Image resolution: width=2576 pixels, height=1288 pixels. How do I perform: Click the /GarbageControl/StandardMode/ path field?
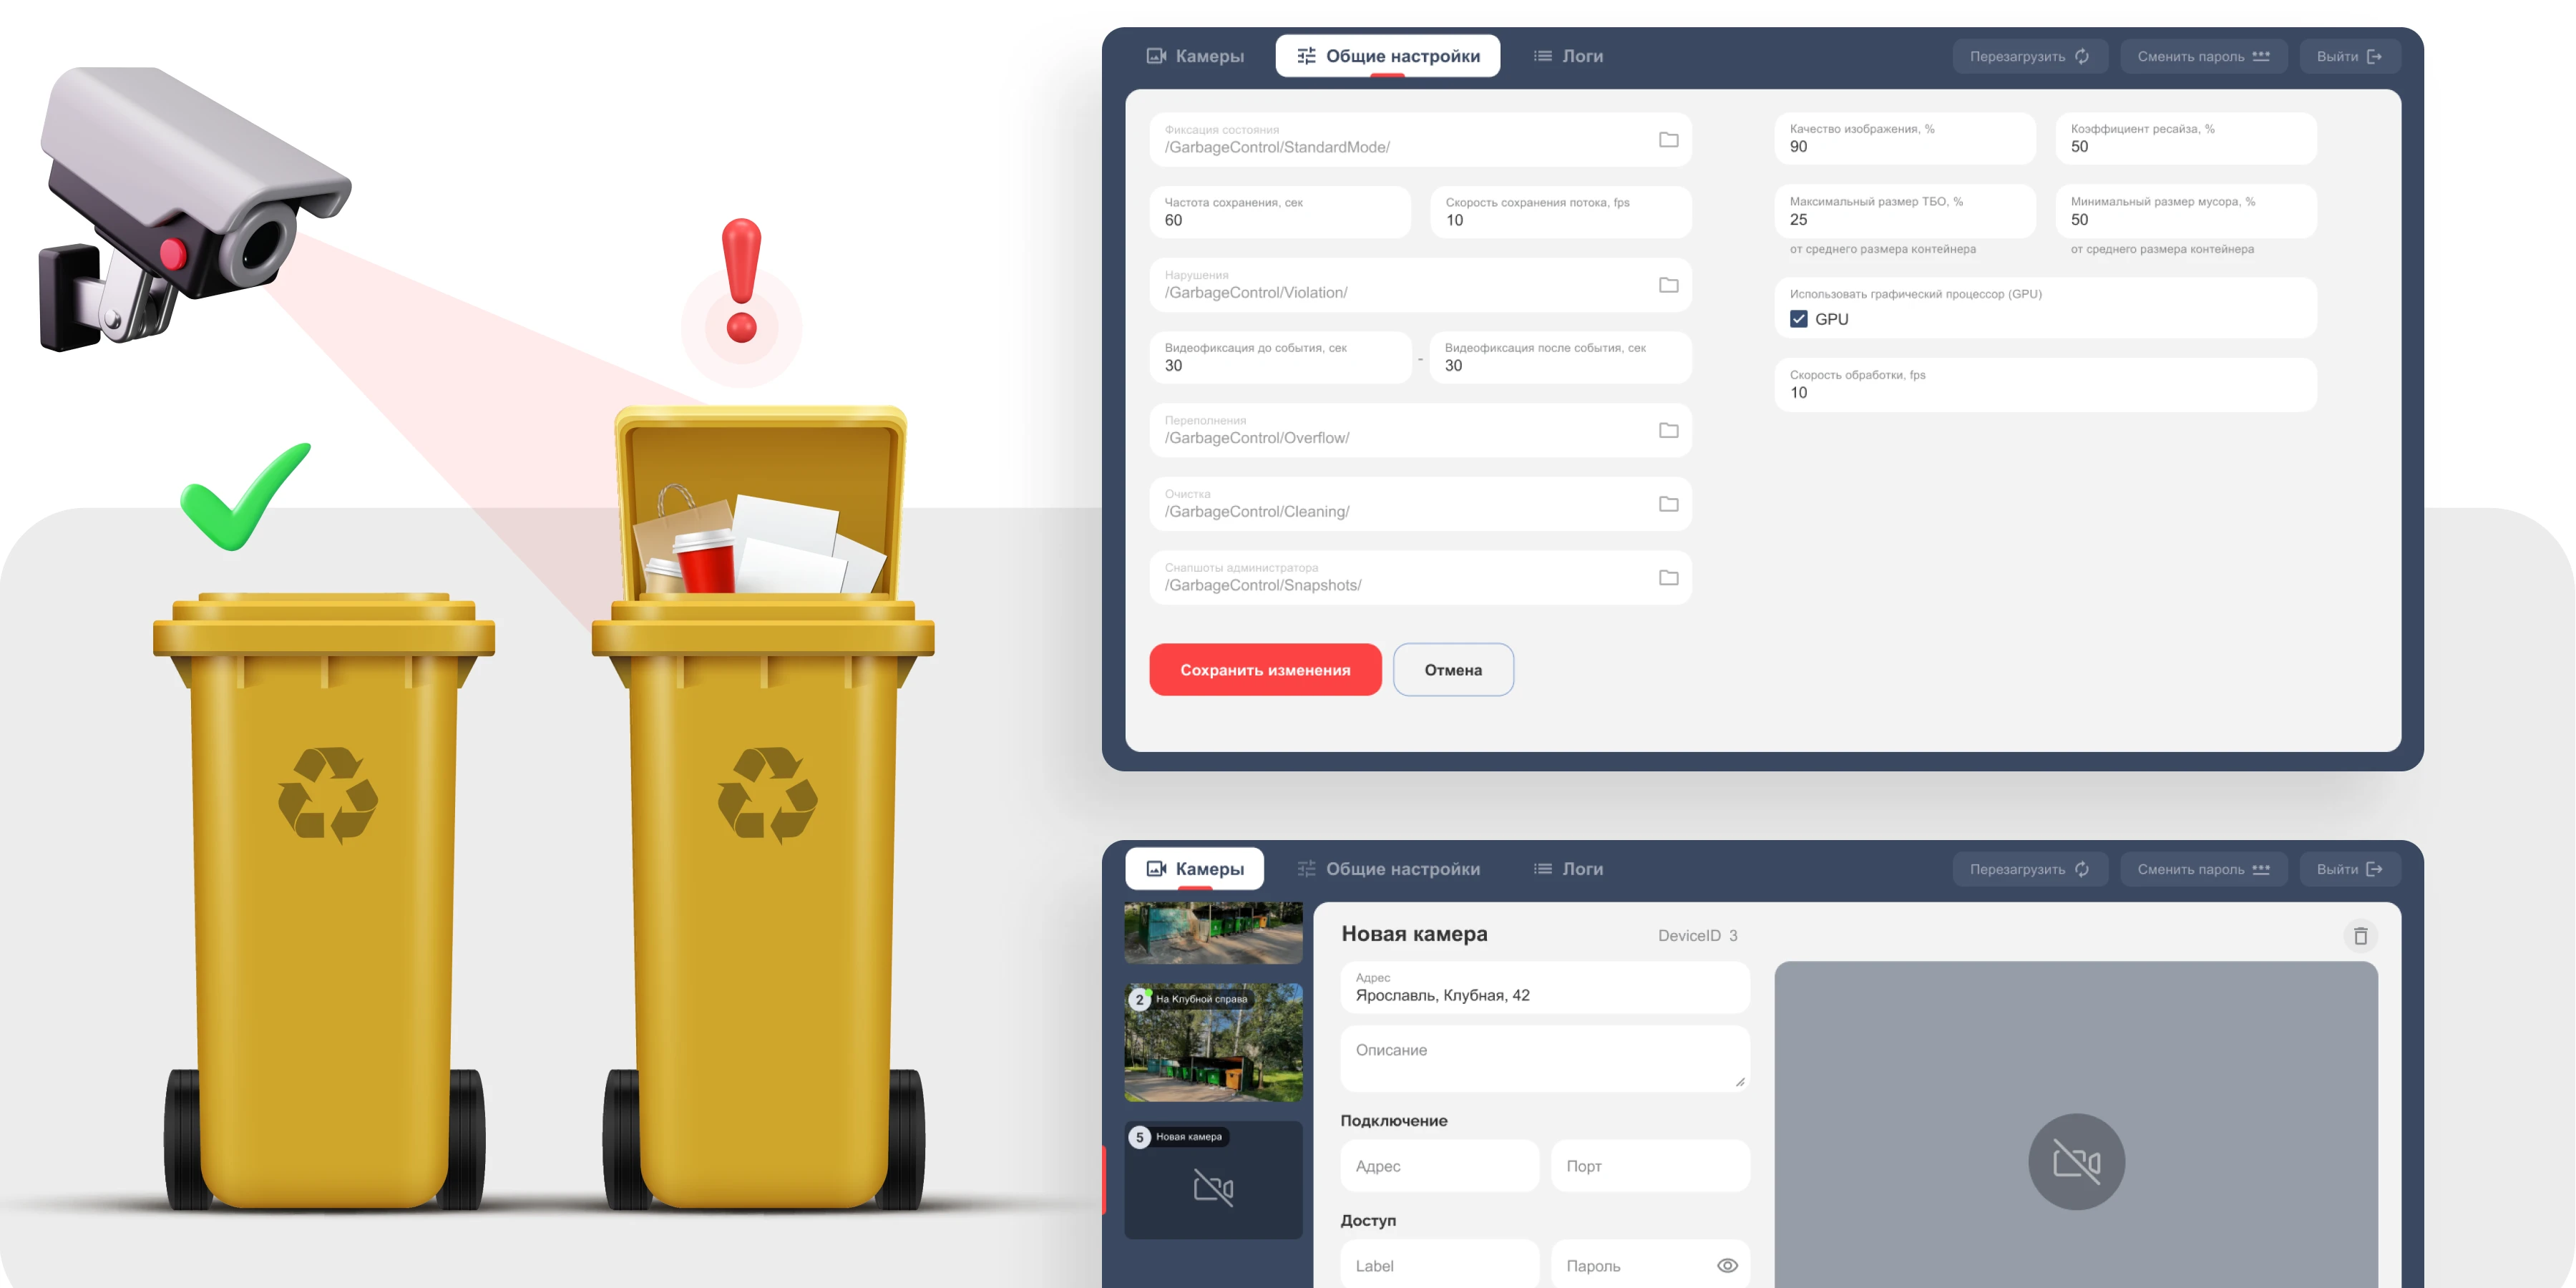point(1421,140)
